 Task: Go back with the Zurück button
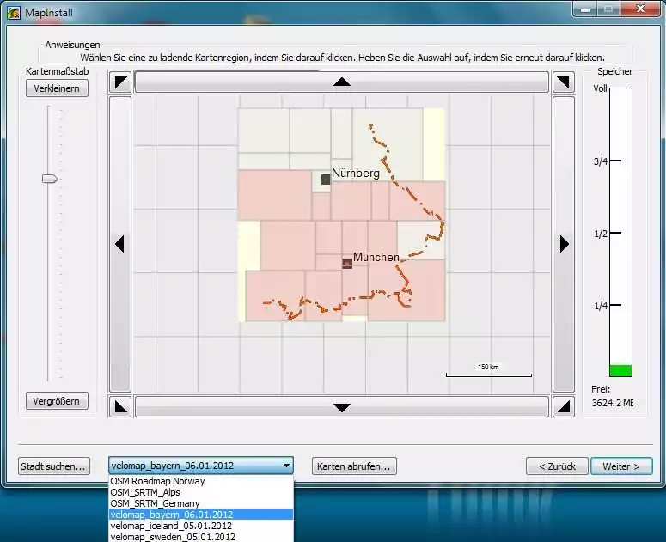557,466
